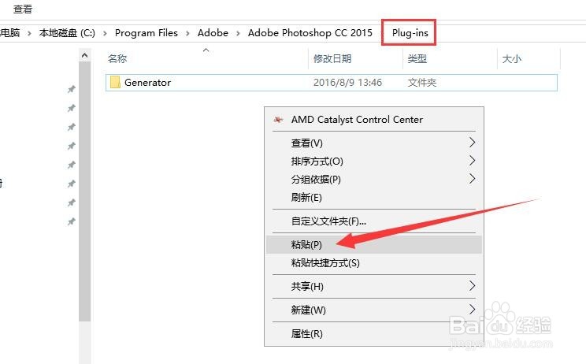Select the Generator folder name
This screenshot has height=364, width=586.
point(147,83)
